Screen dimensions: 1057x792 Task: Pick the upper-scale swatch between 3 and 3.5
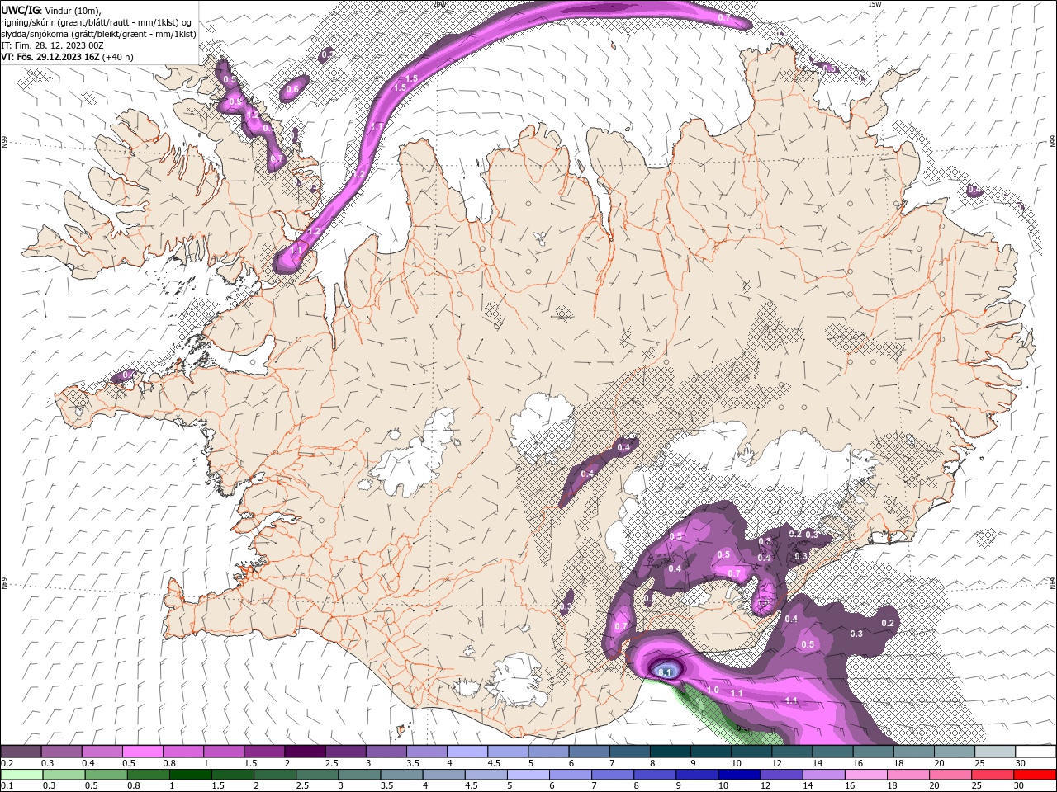[x=386, y=752]
